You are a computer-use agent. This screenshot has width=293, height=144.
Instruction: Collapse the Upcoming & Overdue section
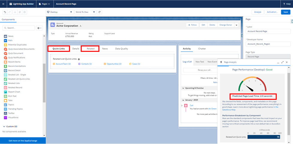tap(183, 88)
